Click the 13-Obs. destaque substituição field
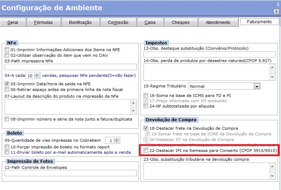 (209, 55)
